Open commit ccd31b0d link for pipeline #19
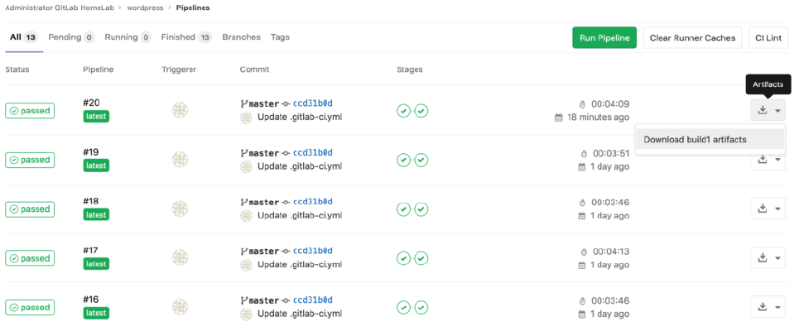Screen dimensions: 804x331 313,153
